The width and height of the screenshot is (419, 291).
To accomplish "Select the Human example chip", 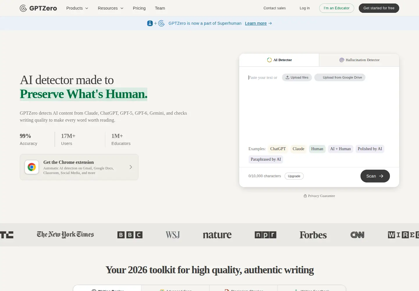I will (x=317, y=149).
